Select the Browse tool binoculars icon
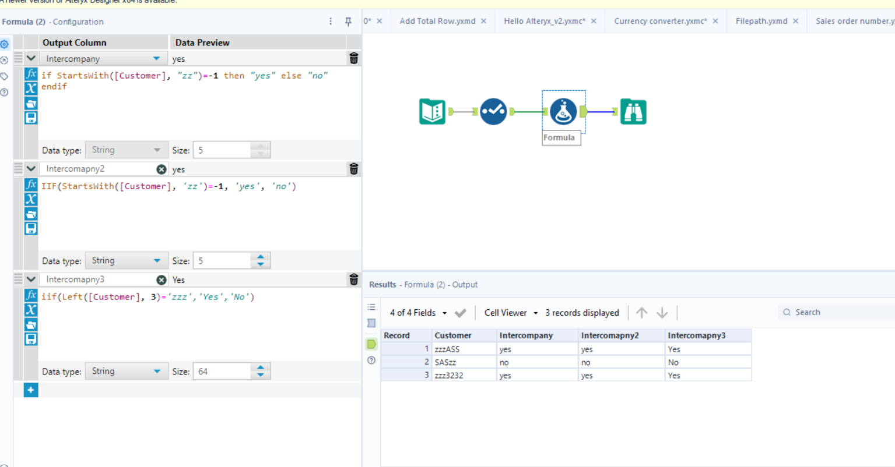Viewport: 895px width, 467px height. 633,112
